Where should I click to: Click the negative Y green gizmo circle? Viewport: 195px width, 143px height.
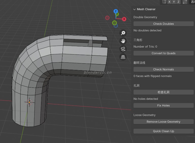[x=115, y=23]
